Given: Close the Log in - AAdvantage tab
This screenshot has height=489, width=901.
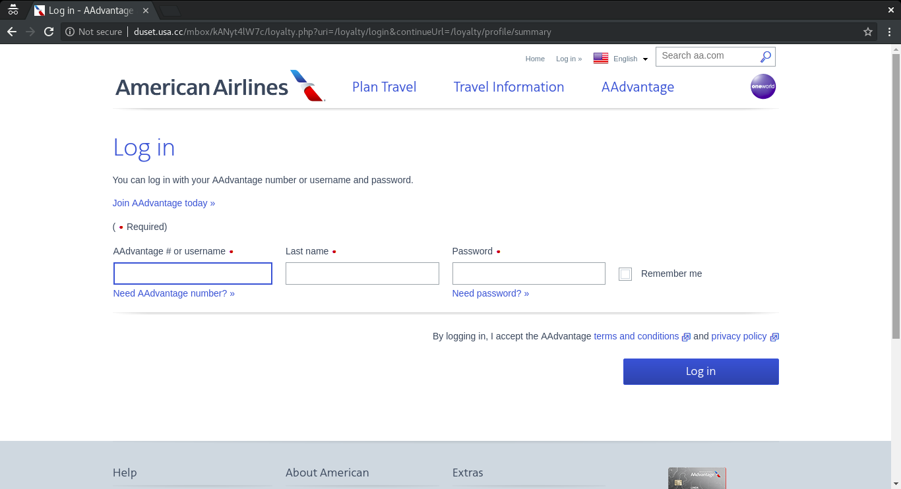Looking at the screenshot, I should 146,11.
